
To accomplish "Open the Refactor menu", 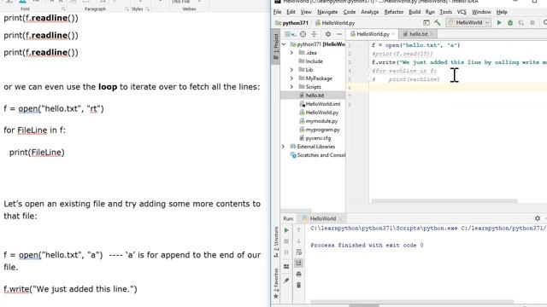I will click(x=393, y=12).
